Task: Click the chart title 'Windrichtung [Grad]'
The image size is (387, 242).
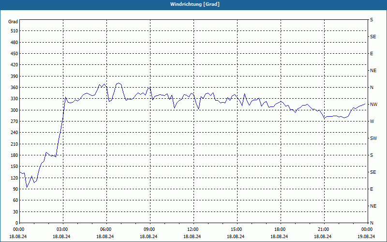Action: point(195,4)
